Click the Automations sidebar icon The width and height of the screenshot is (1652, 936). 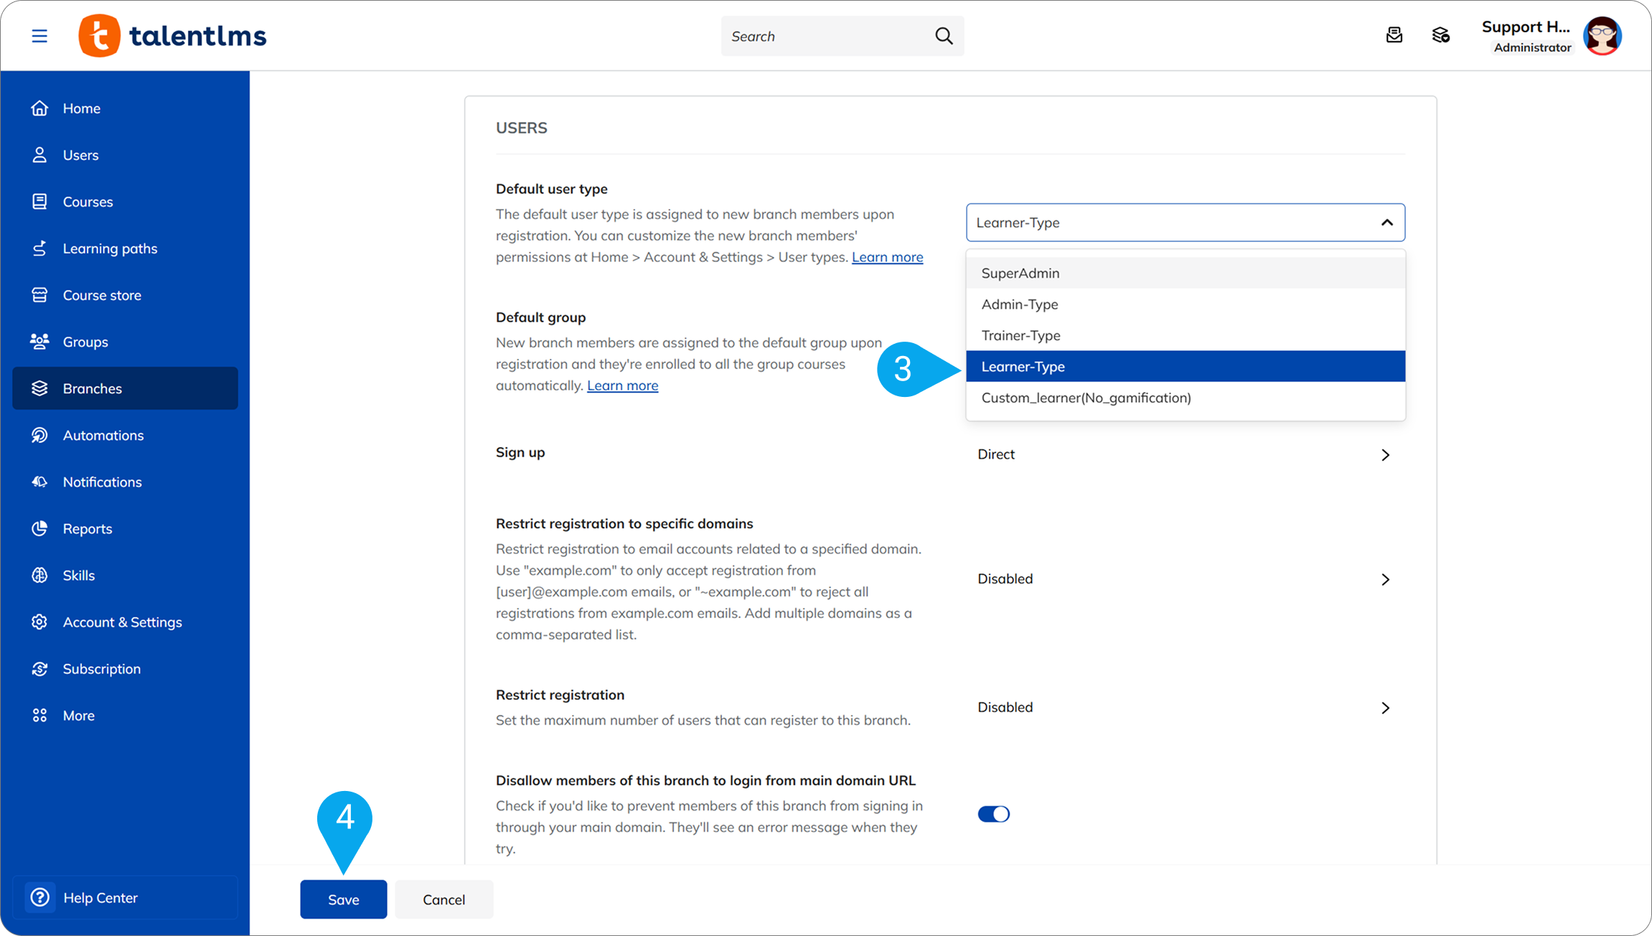pos(39,435)
